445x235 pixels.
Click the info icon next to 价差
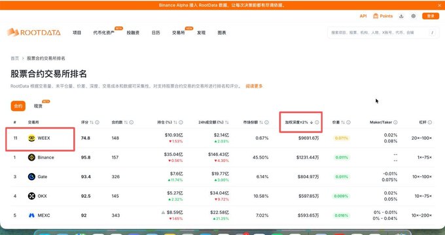pos(348,122)
